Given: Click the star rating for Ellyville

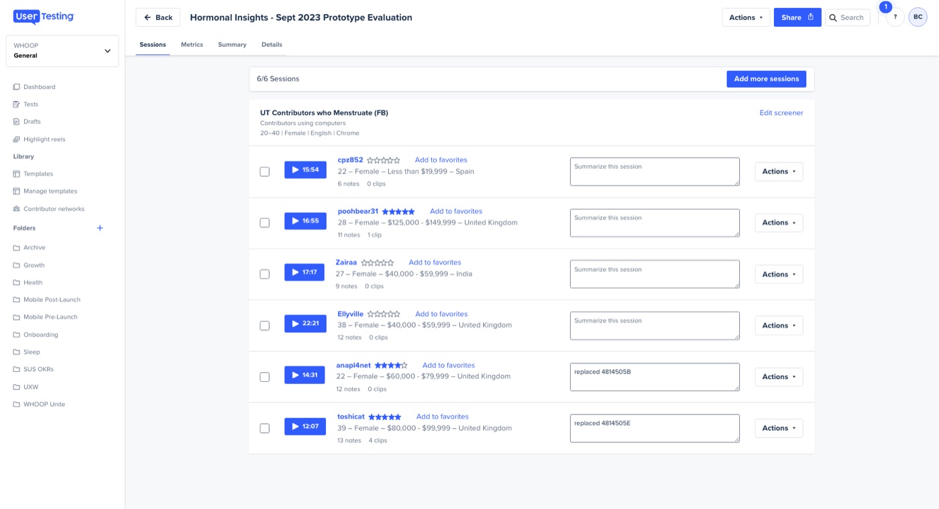Looking at the screenshot, I should click(x=384, y=314).
